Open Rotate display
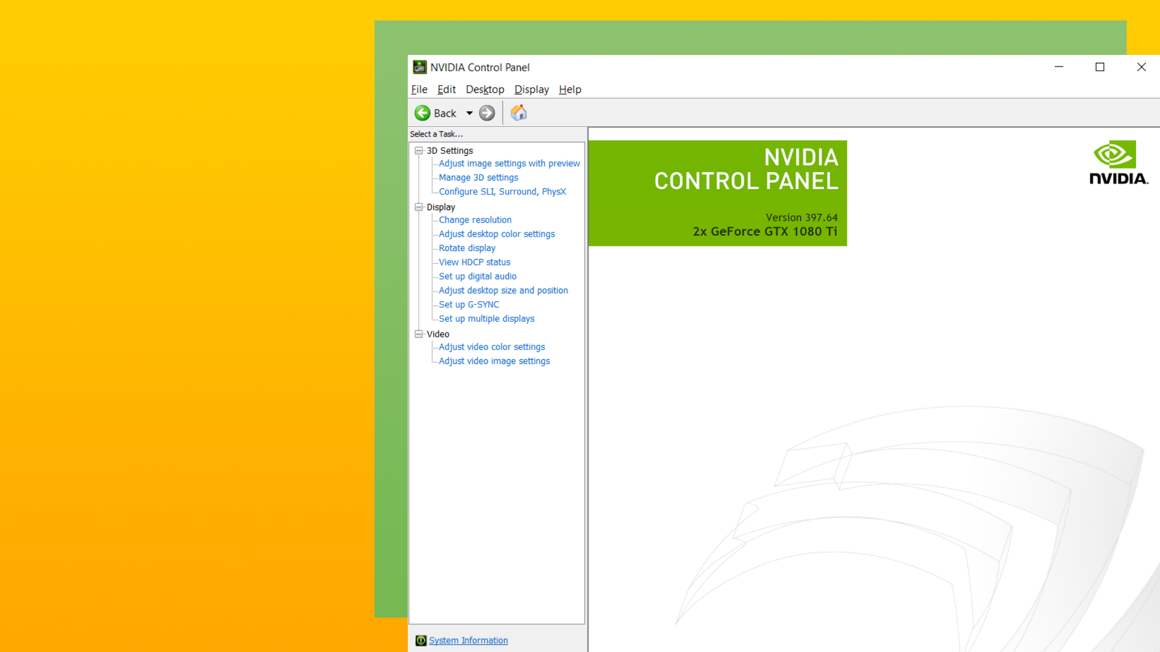The image size is (1160, 652). coord(467,248)
